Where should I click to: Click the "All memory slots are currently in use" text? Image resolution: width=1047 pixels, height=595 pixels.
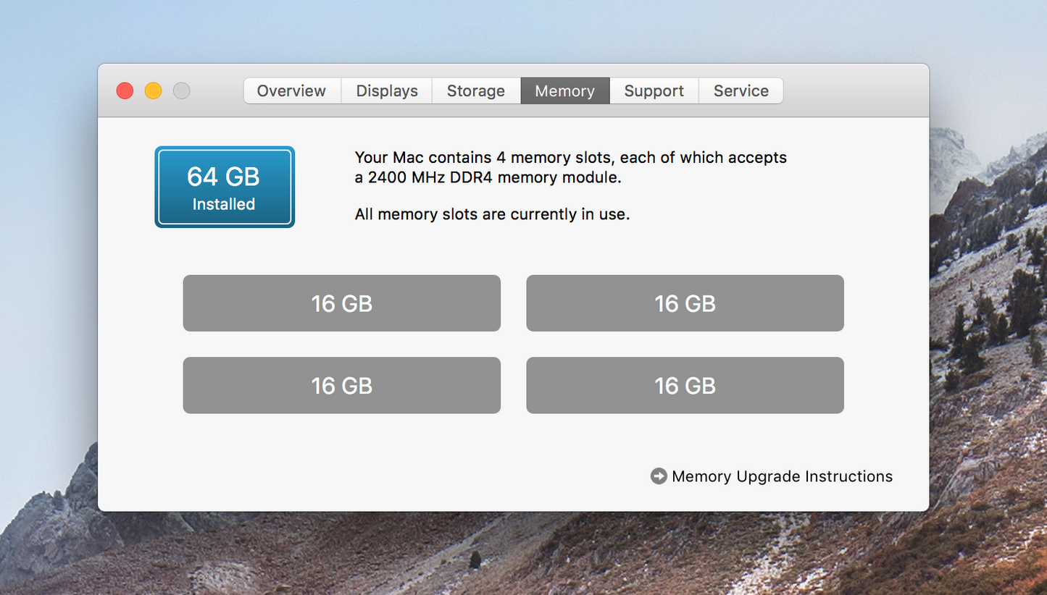tap(492, 214)
